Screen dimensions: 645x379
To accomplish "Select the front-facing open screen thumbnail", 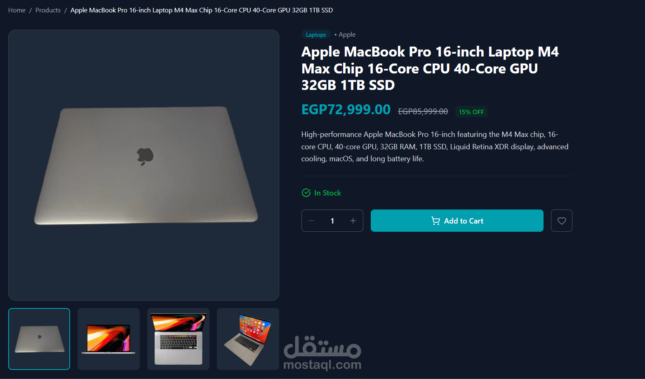I will click(109, 339).
